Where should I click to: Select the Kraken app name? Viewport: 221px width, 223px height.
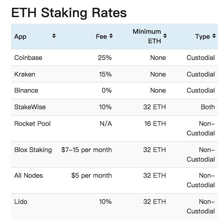25,74
